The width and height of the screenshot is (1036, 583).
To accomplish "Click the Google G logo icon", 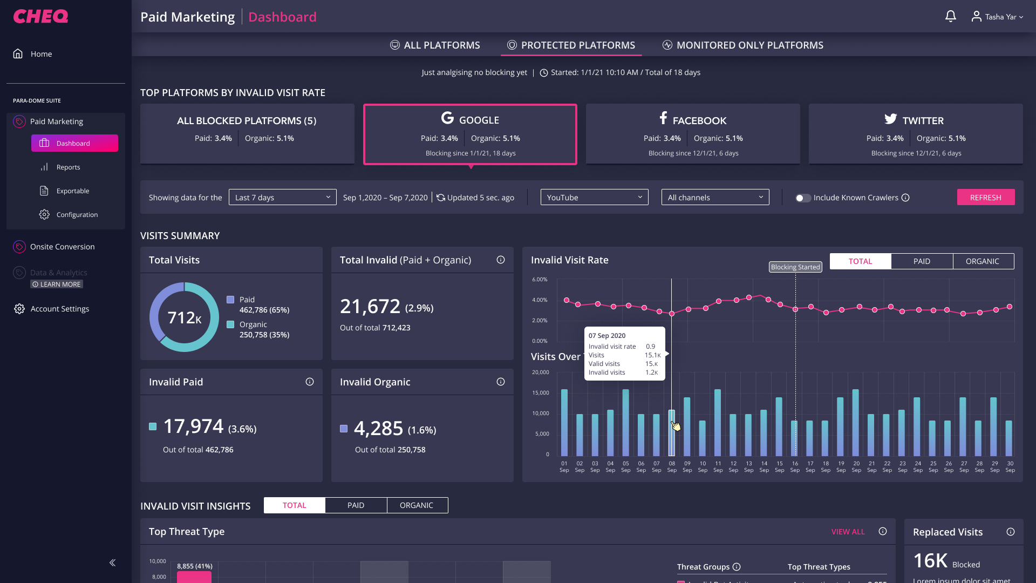I will 447,118.
